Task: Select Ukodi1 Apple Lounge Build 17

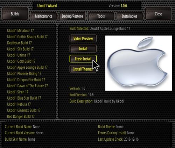Action: click(27, 67)
